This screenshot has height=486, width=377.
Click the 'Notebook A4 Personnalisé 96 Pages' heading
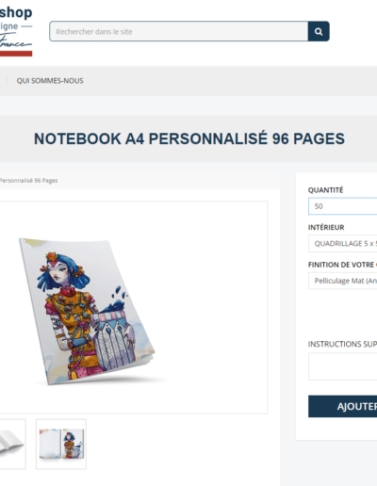click(189, 138)
